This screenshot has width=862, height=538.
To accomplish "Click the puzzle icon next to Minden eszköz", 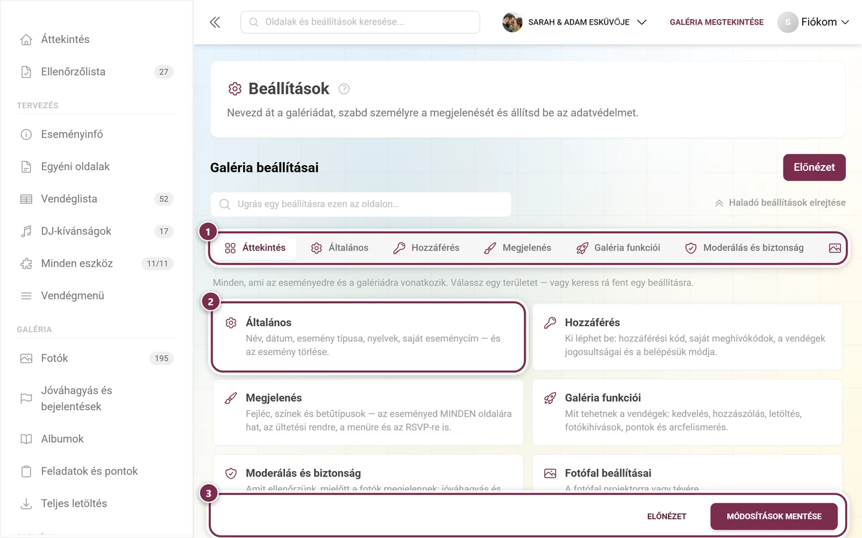I will pos(26,264).
